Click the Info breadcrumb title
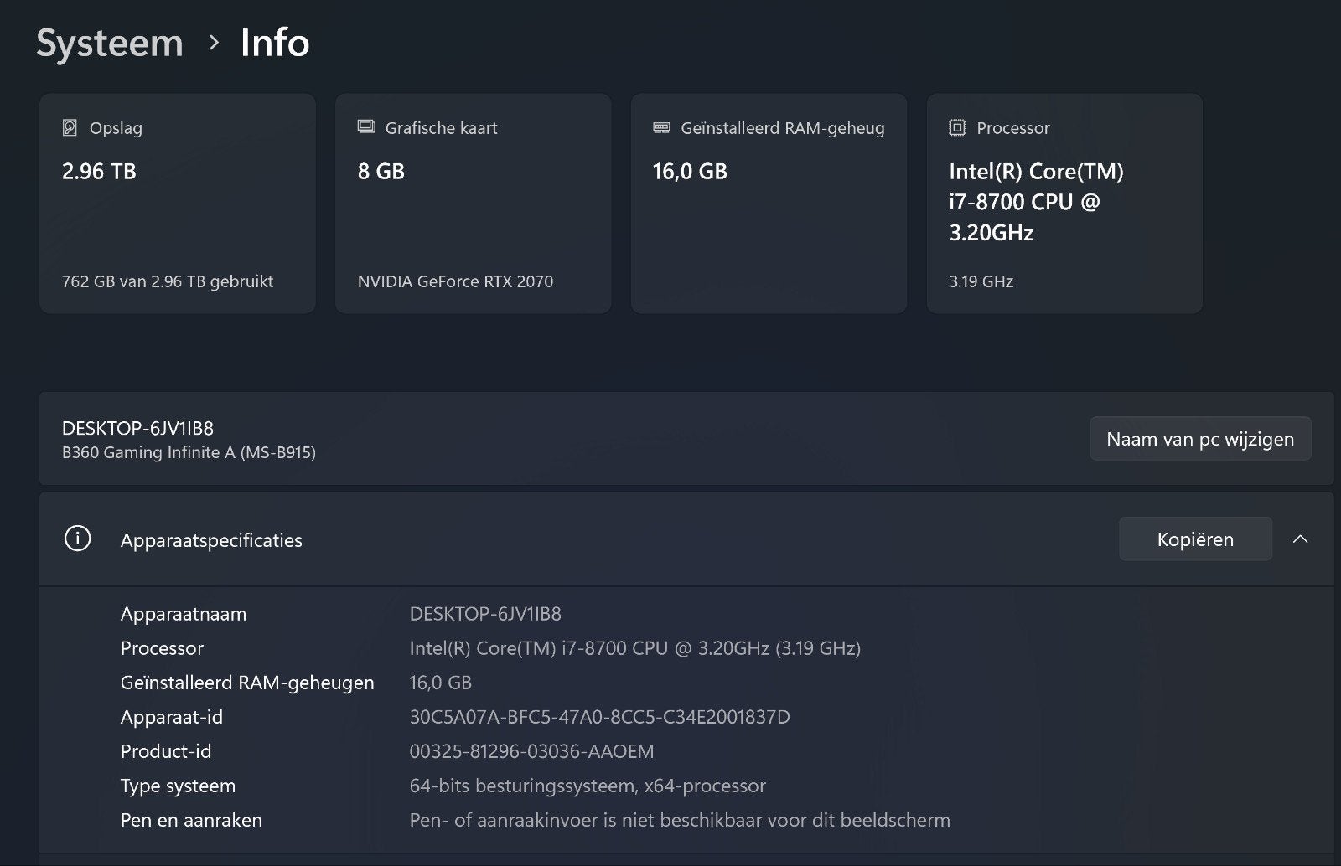1341x866 pixels. pyautogui.click(x=275, y=43)
